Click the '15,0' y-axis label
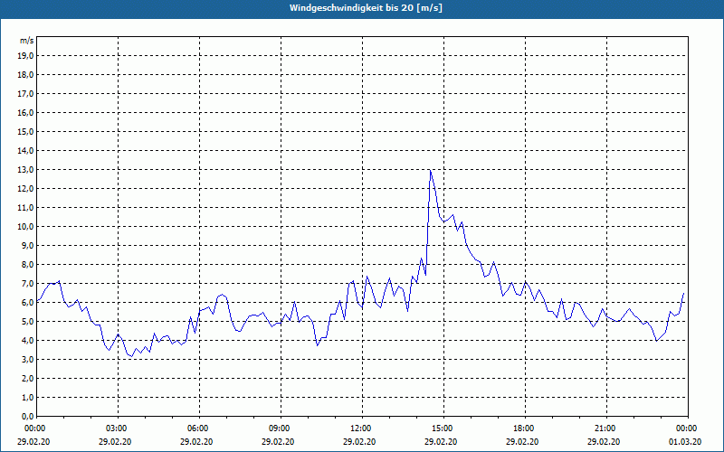This screenshot has width=724, height=452. pos(26,131)
